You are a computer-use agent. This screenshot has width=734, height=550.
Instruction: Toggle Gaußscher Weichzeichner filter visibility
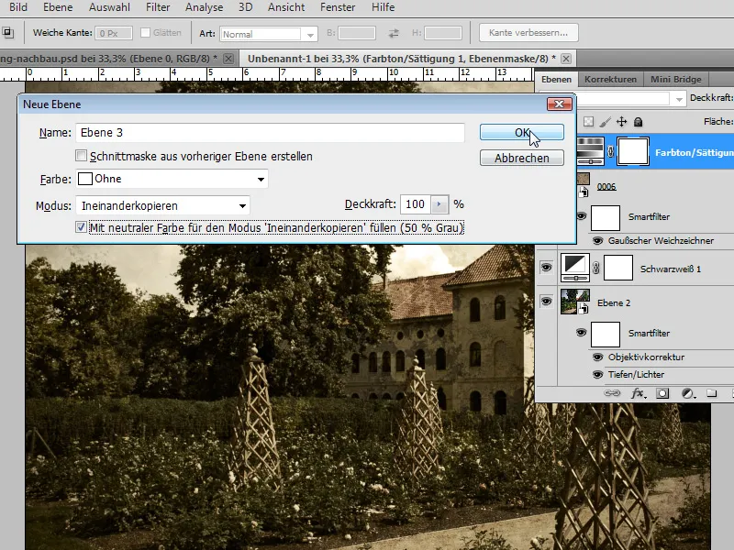click(597, 240)
